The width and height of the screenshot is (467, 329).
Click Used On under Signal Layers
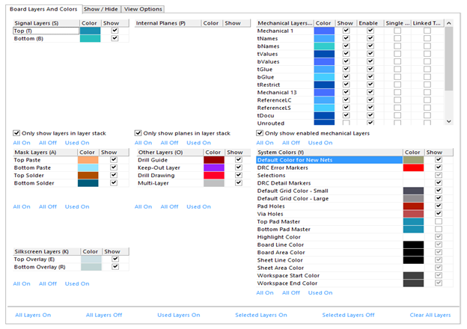(77, 143)
